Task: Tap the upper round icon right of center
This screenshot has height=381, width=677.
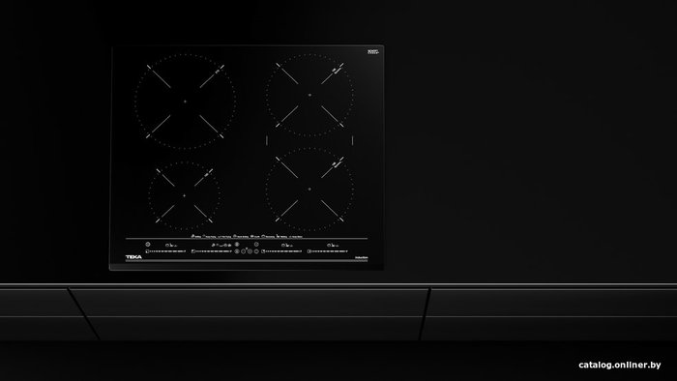Action: click(x=256, y=245)
